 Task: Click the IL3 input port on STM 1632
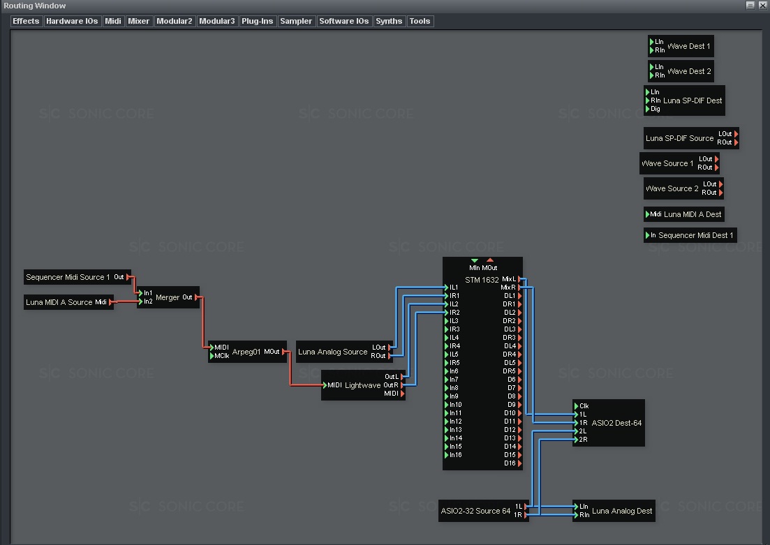click(x=446, y=320)
